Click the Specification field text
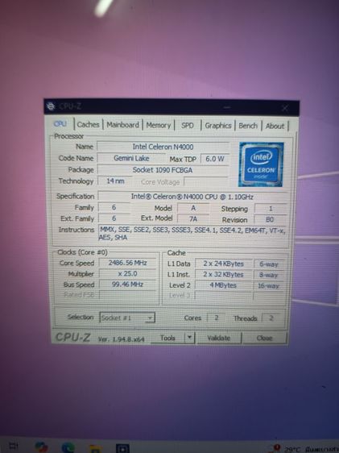 click(x=192, y=197)
